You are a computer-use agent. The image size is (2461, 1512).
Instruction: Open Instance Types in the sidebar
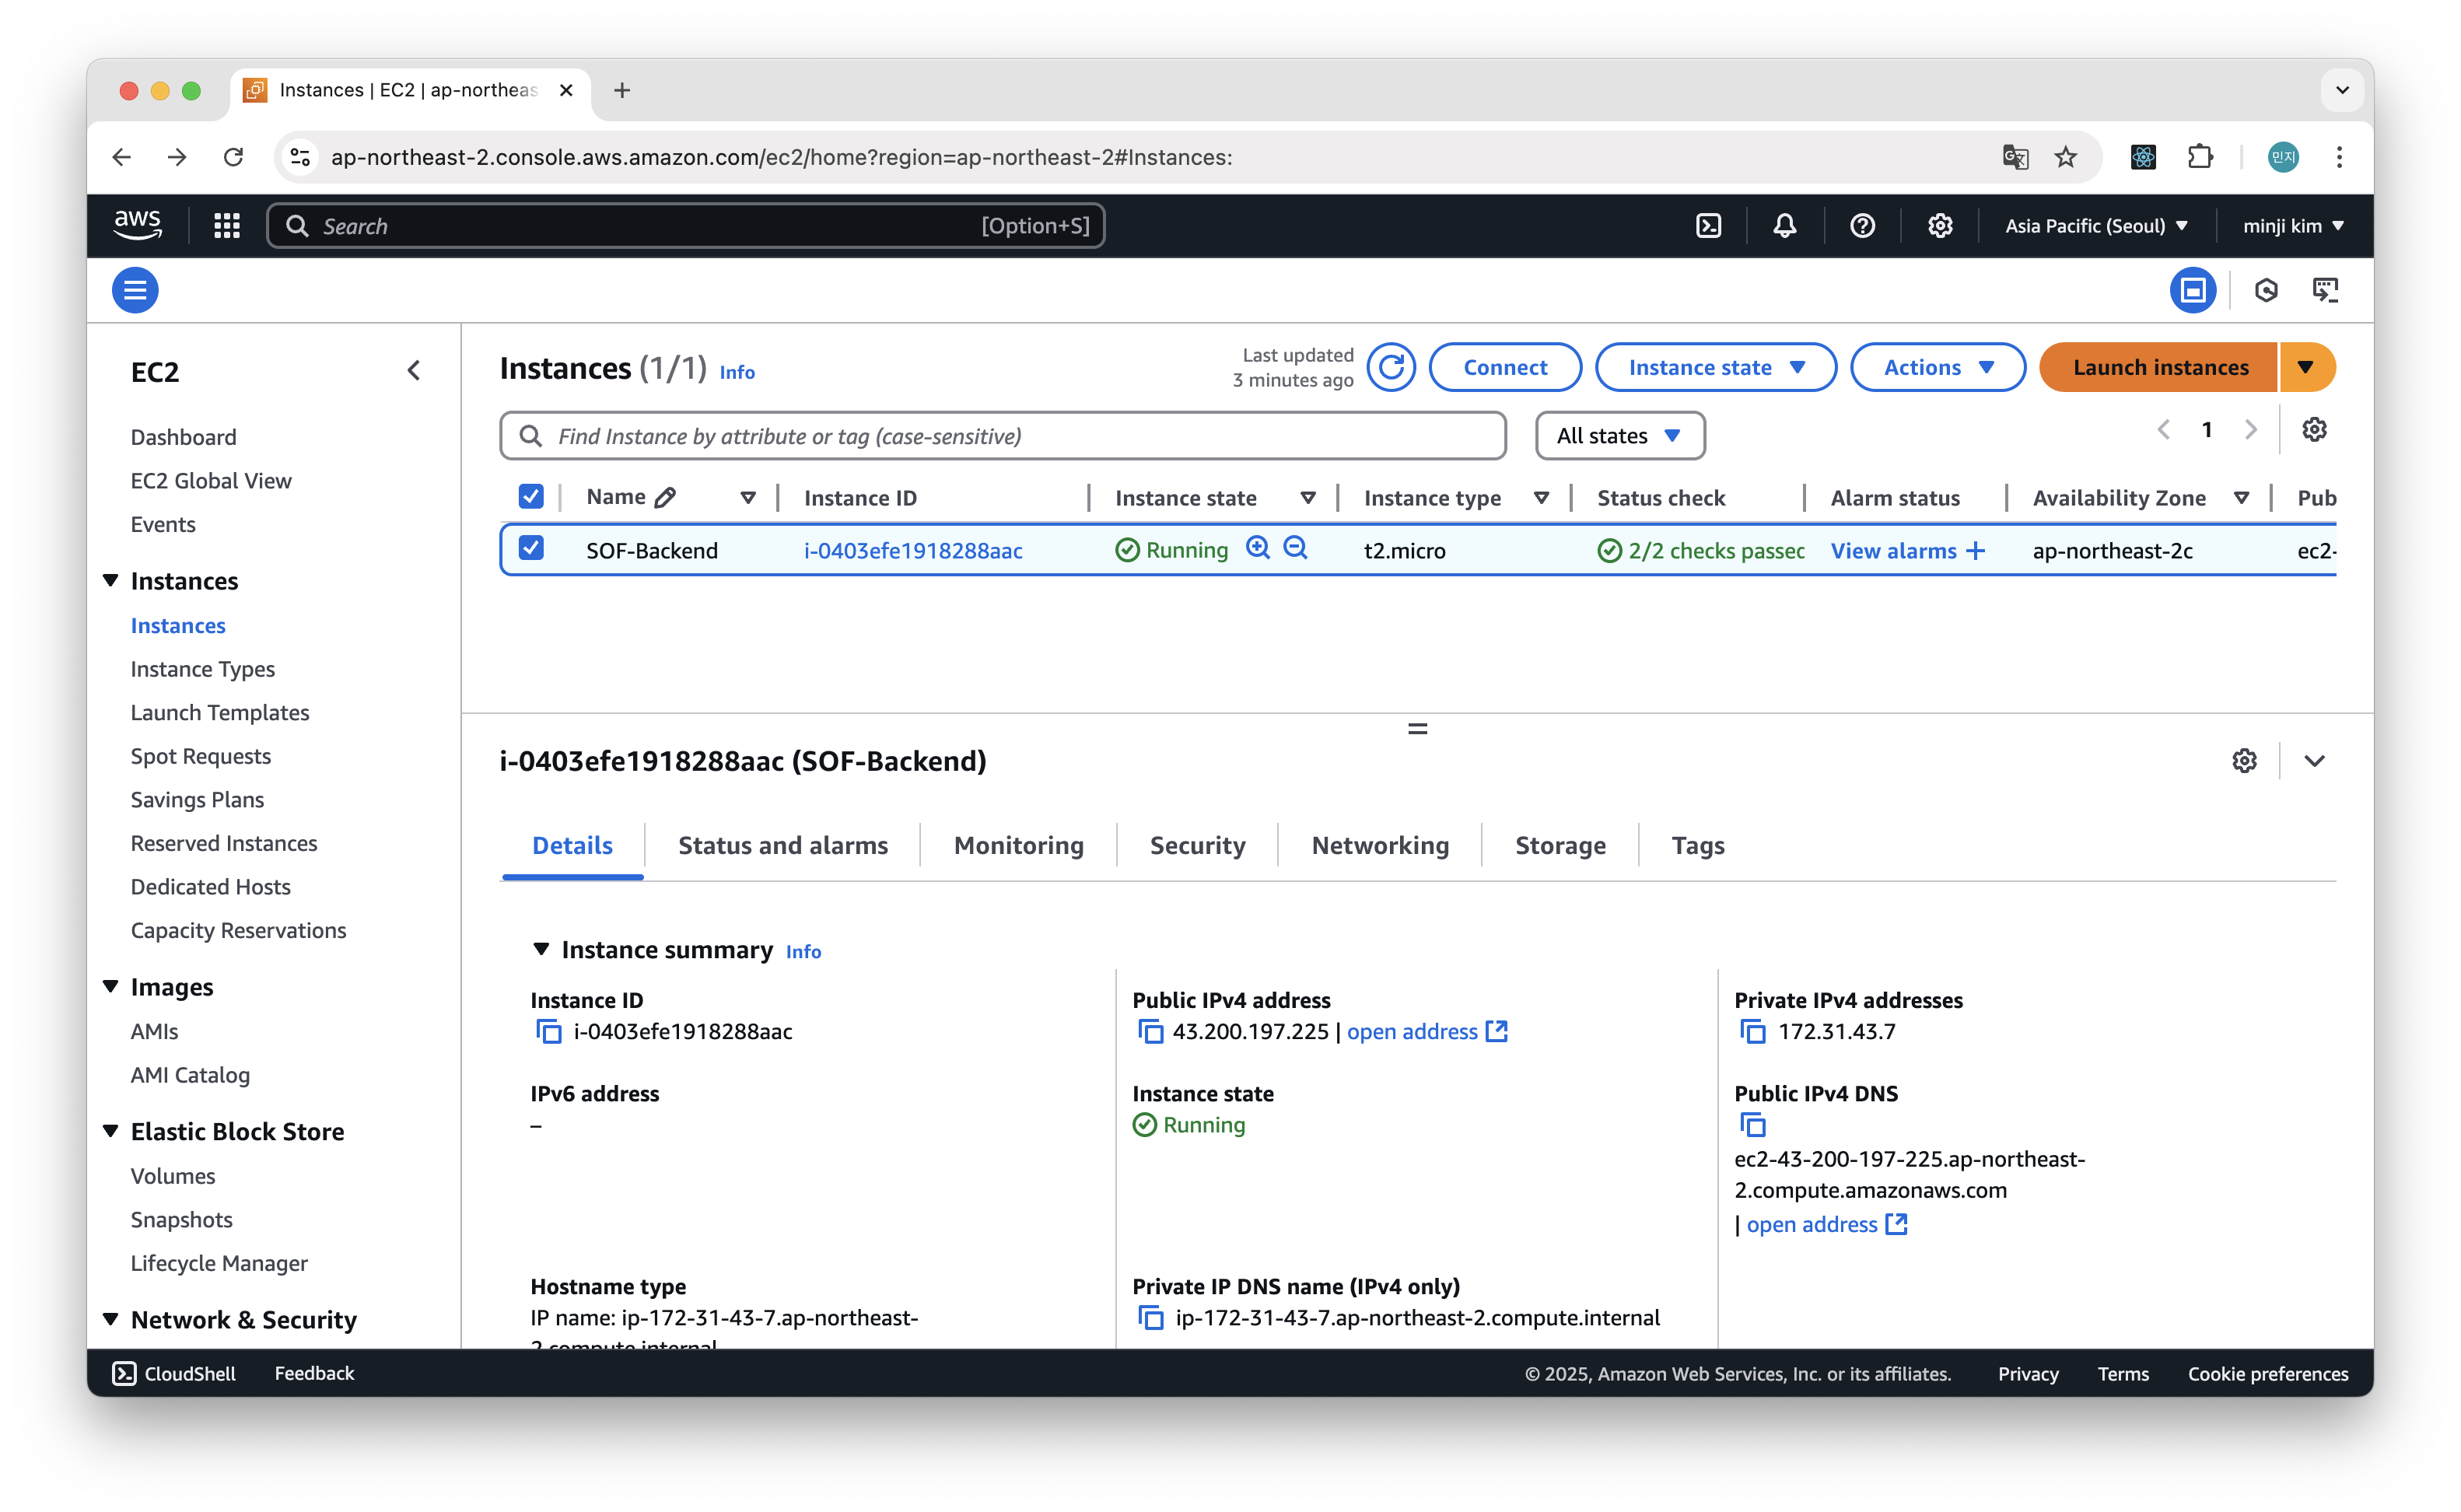click(202, 669)
